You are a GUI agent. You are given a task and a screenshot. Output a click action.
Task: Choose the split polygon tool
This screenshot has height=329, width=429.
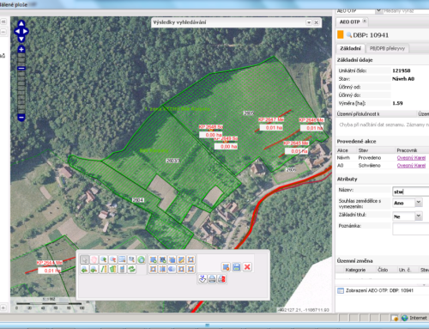point(162,269)
